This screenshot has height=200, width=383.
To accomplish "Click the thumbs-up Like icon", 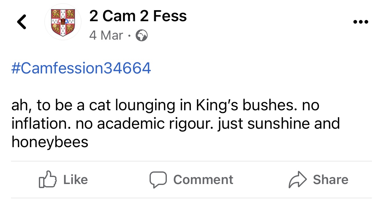I will click(48, 180).
